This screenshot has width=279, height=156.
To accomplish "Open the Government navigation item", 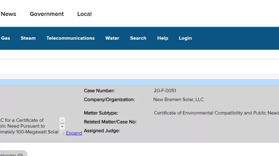I will [x=46, y=14].
